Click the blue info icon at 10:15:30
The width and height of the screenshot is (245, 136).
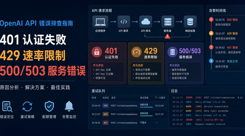(211, 61)
